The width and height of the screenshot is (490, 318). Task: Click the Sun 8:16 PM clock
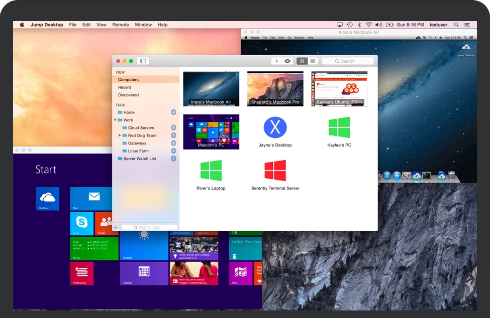(411, 25)
